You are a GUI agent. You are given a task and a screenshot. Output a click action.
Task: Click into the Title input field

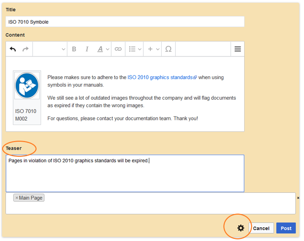point(125,22)
